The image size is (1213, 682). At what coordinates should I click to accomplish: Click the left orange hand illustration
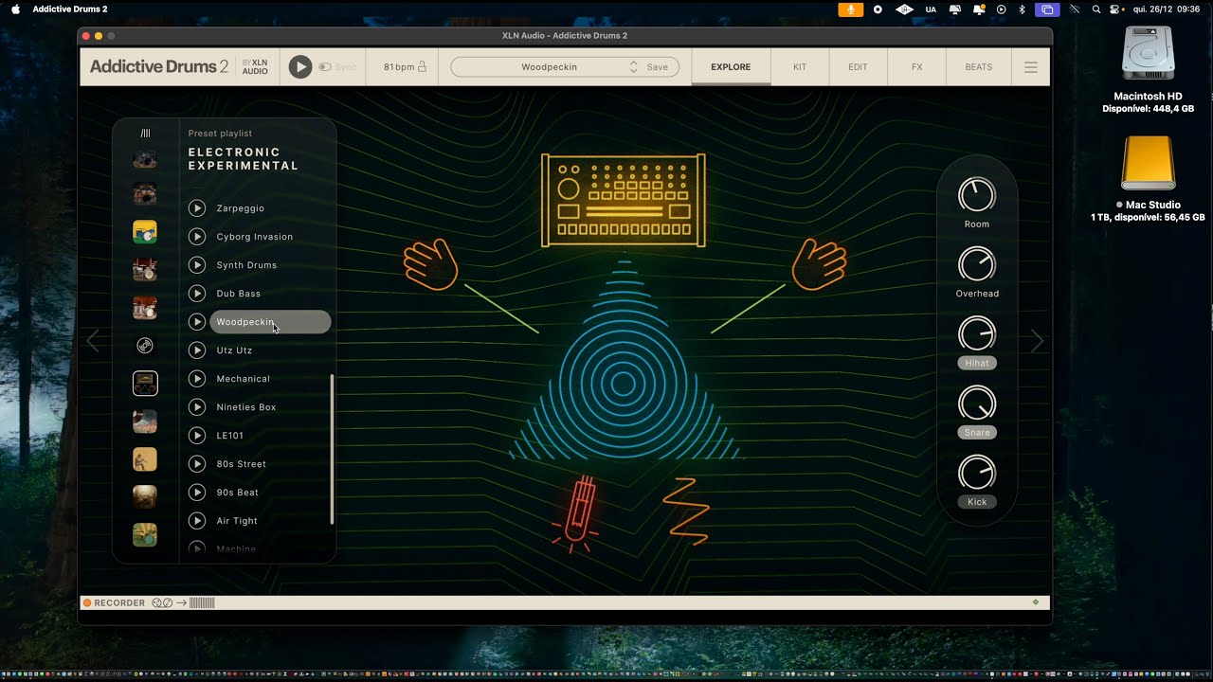point(430,264)
